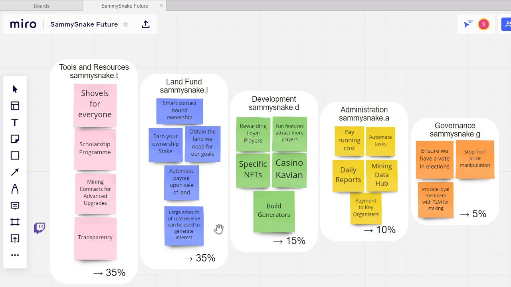Screen dimensions: 511x287
Task: Select the Pay running cost note
Action: (x=349, y=141)
